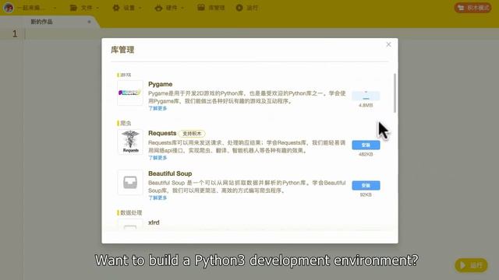This screenshot has height=280, width=499.
Task: Click the Beautiful Soup library title
Action: click(x=170, y=173)
